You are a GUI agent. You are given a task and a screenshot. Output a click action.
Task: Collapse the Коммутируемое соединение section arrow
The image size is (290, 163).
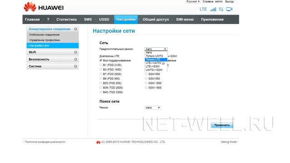(x=76, y=29)
